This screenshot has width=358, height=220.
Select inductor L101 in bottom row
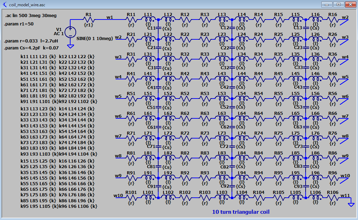tap(148, 198)
